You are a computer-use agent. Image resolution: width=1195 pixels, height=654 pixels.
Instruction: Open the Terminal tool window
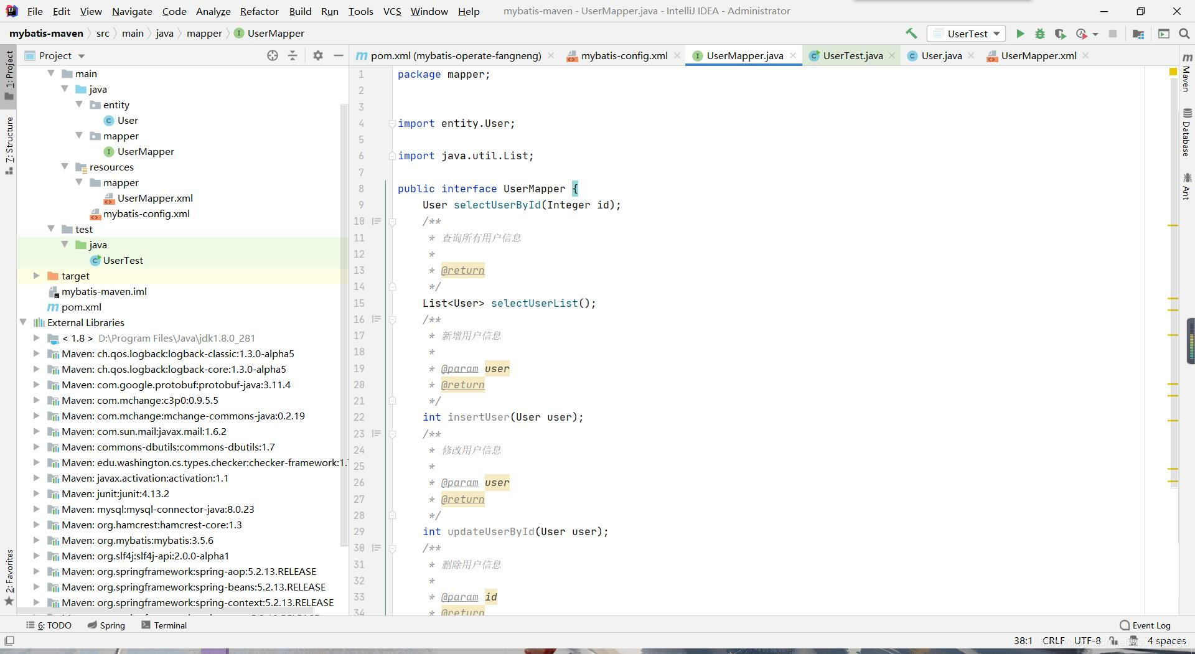pos(164,625)
